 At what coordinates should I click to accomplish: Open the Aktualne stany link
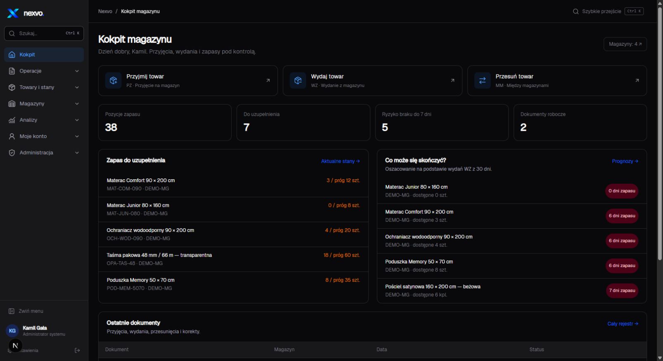[x=340, y=161]
